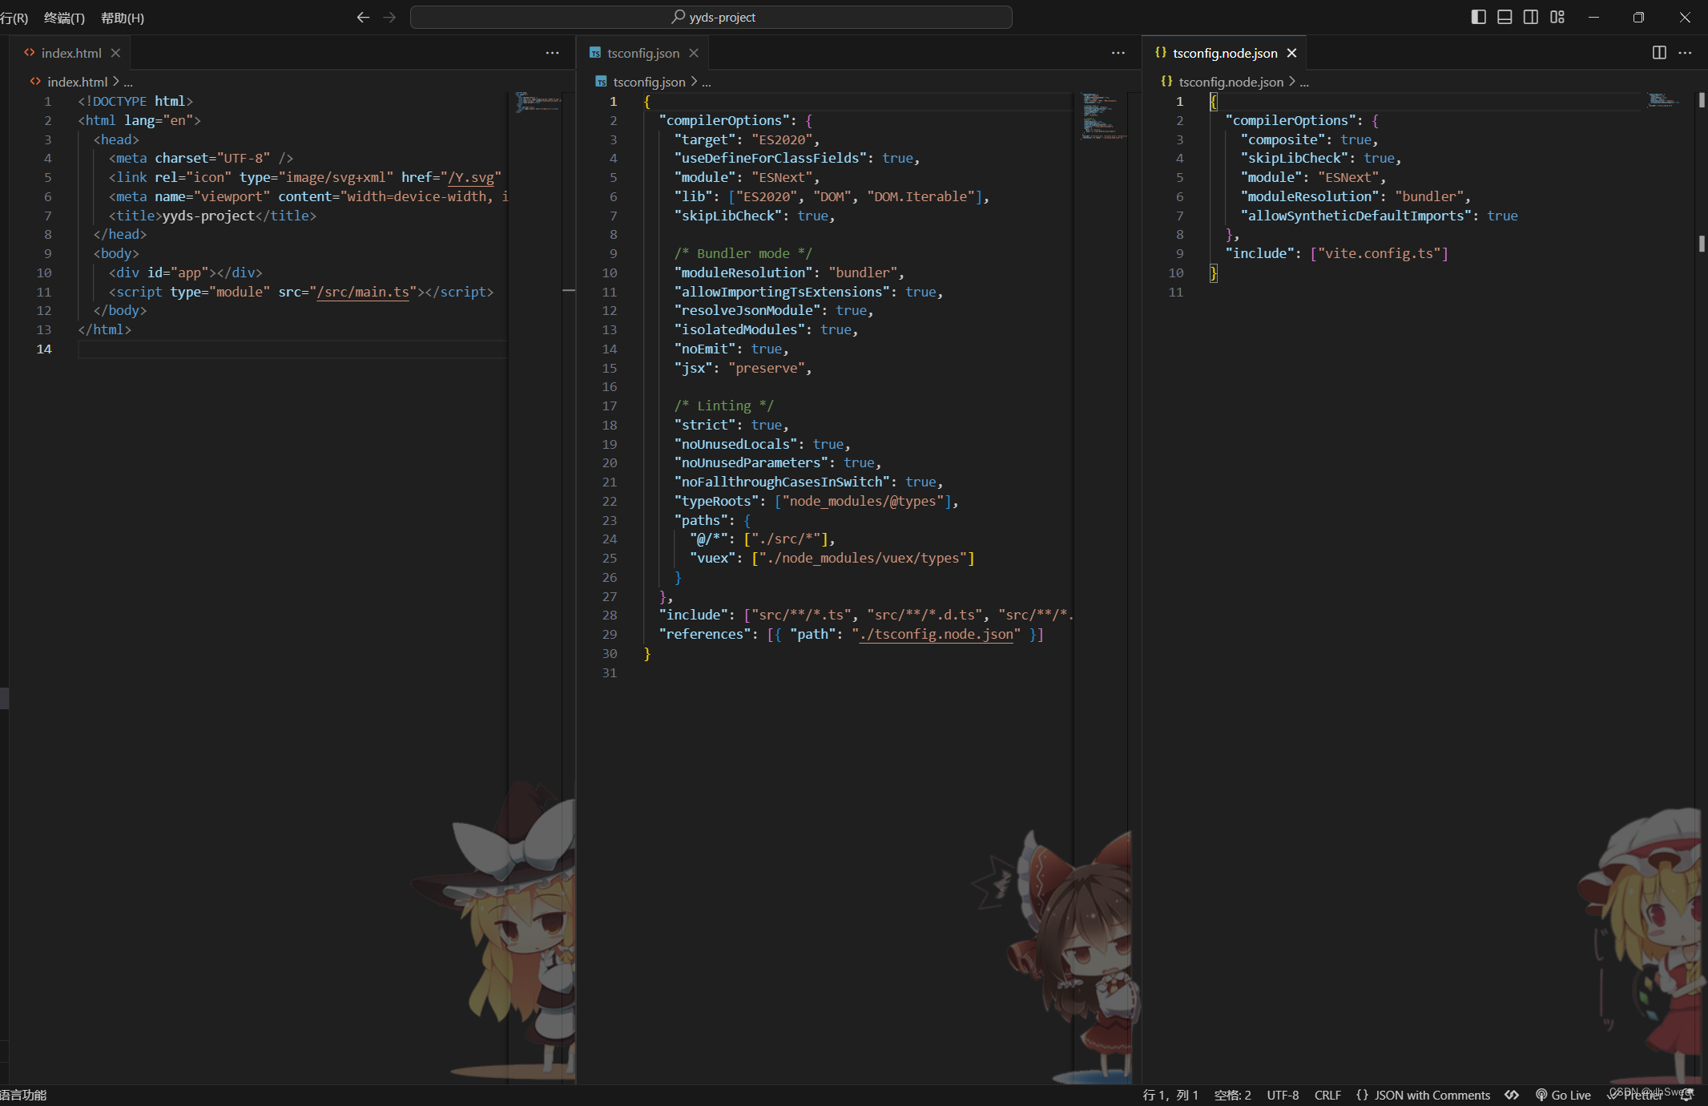Click line number 14 in index.html
Image resolution: width=1708 pixels, height=1106 pixels.
point(44,349)
